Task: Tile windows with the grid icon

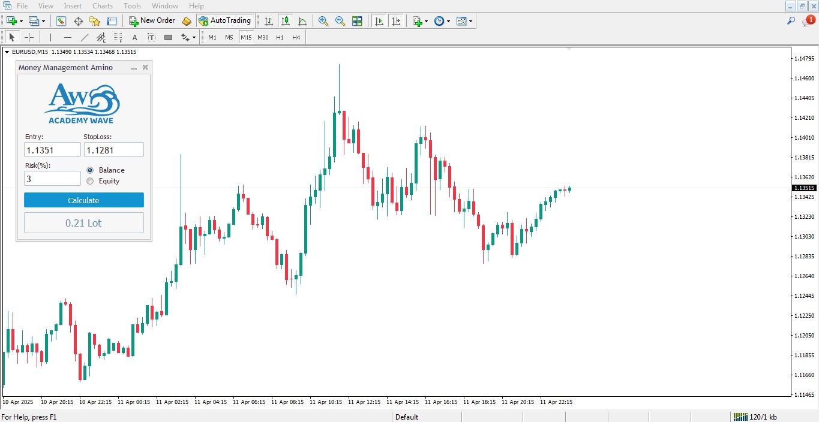Action: [357, 21]
